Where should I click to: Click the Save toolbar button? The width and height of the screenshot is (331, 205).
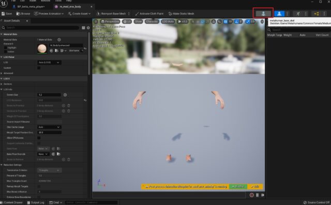point(7,13)
